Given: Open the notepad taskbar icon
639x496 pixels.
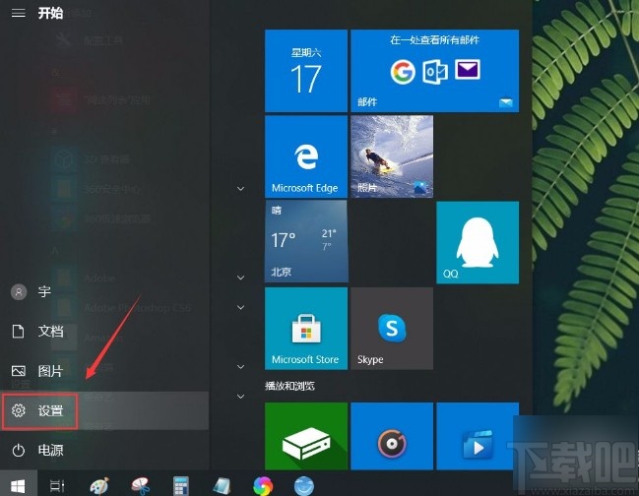Looking at the screenshot, I should coord(223,485).
